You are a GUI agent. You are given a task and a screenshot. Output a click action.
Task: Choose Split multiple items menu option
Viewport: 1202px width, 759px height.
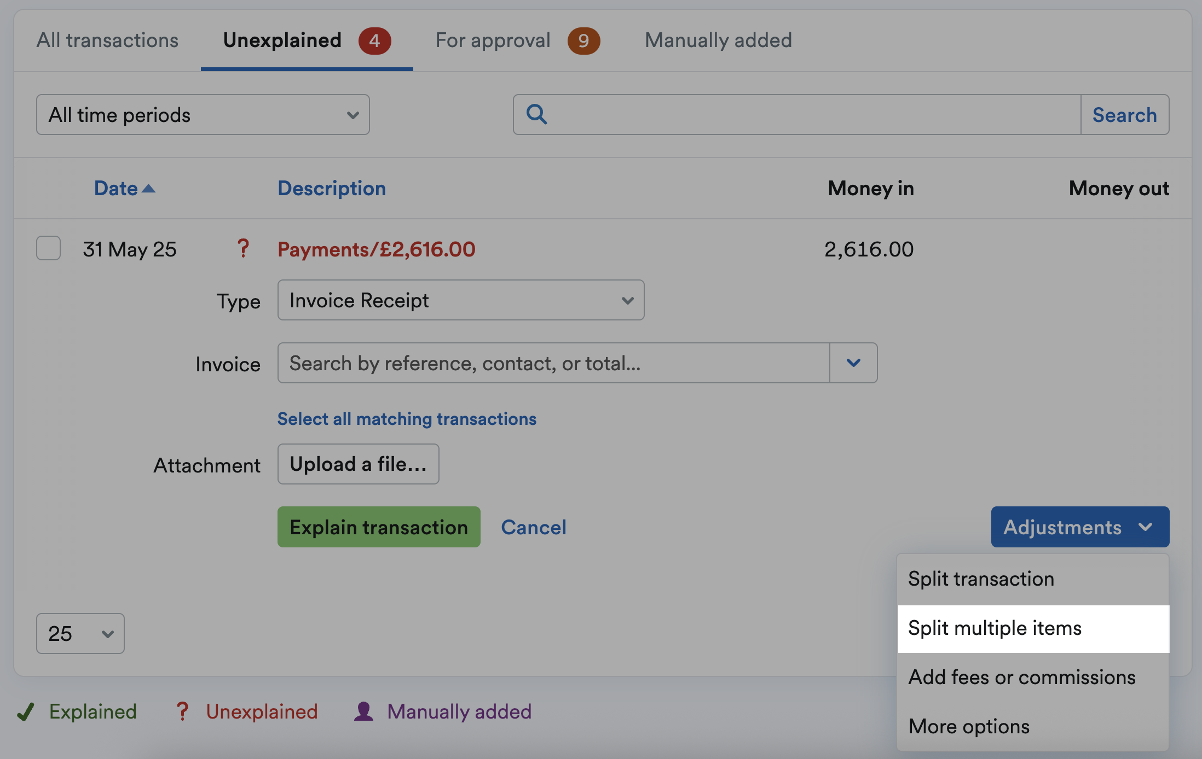tap(1033, 628)
